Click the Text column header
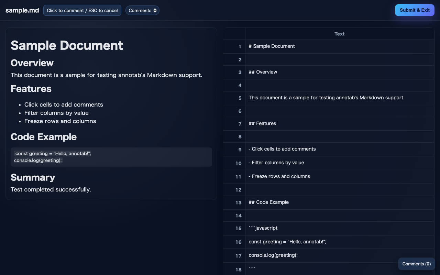 tap(339, 34)
